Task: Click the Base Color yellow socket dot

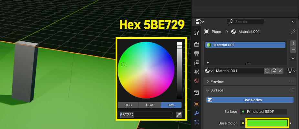Action: tap(243, 123)
